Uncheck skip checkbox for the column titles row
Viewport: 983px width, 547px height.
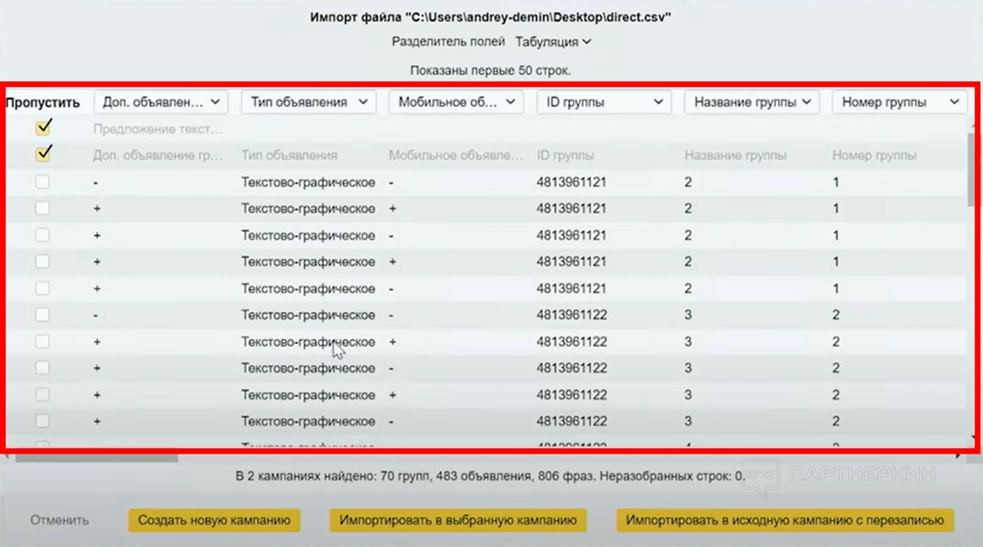point(43,154)
